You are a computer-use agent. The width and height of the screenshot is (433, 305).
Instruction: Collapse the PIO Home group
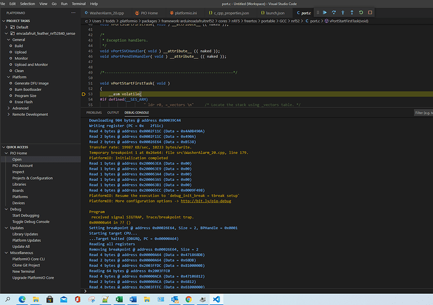coord(6,153)
